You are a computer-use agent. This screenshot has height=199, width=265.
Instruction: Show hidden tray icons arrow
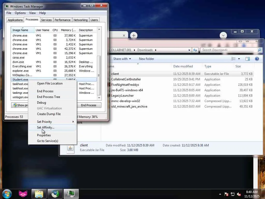click(220, 194)
